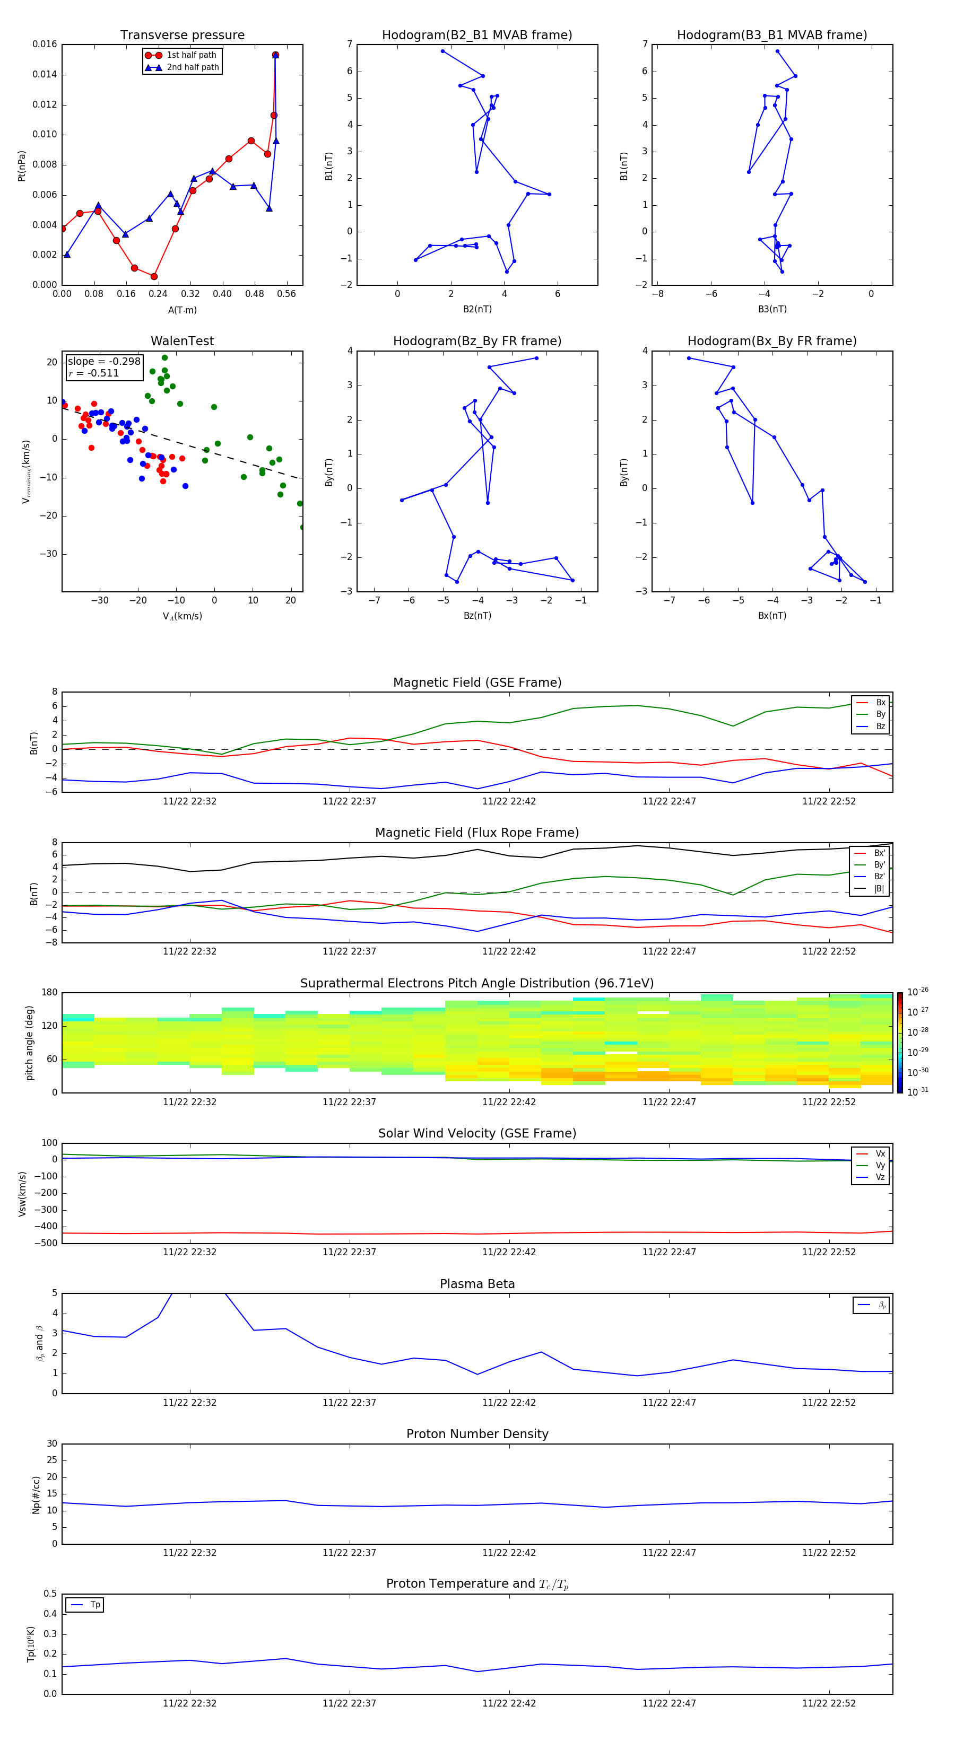
Task: Click the 'Proton Temperature and Te/Tp' title
Action: tap(477, 1584)
